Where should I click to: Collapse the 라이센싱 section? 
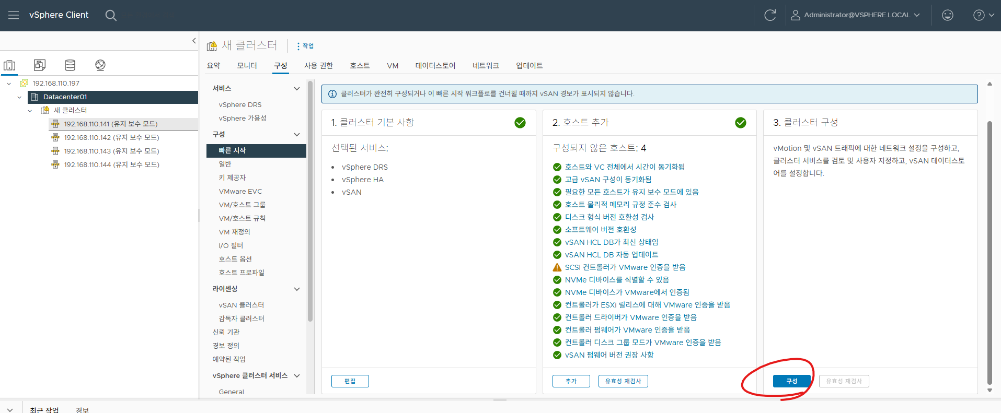297,289
